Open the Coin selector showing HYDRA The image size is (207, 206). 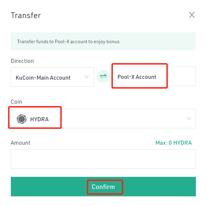103,119
